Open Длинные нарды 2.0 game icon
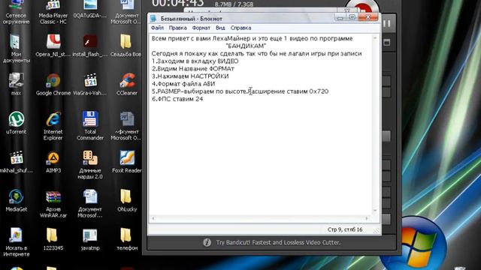This screenshot has width=481, height=270. coord(90,158)
